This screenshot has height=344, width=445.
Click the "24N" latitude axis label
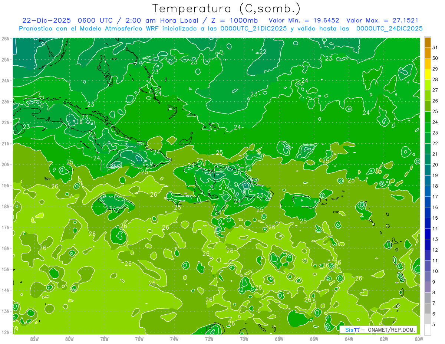pos(5,81)
